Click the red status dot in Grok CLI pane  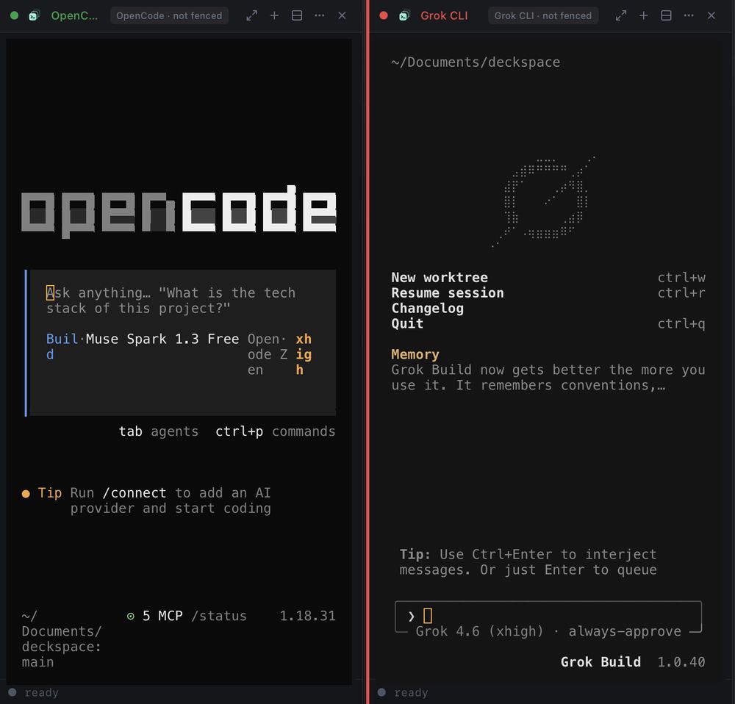pos(384,15)
